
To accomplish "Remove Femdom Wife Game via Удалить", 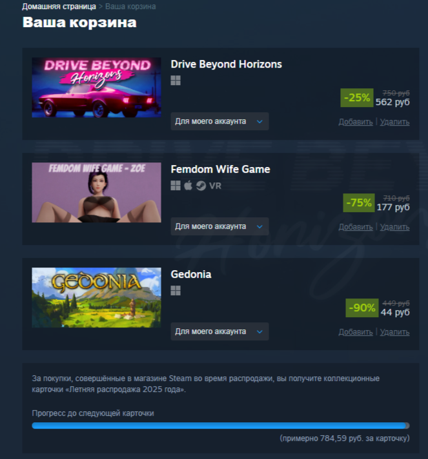I will click(394, 227).
